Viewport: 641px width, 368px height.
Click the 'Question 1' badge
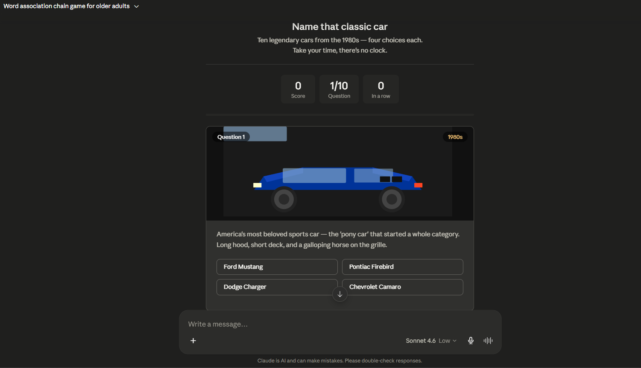(x=231, y=137)
